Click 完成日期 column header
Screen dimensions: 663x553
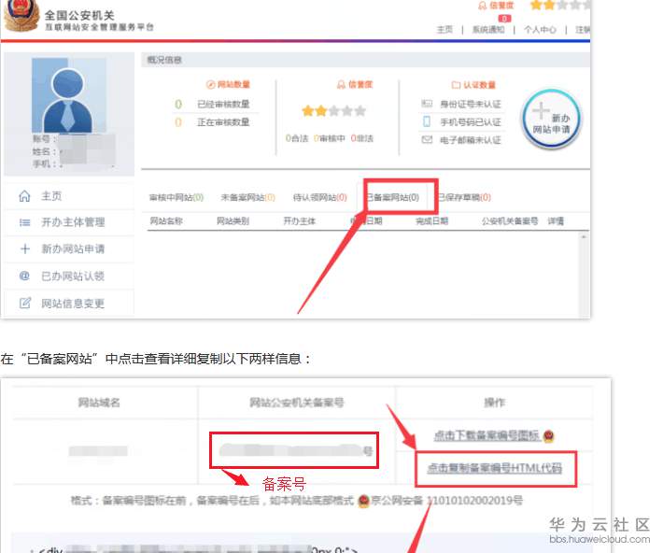[x=432, y=220]
